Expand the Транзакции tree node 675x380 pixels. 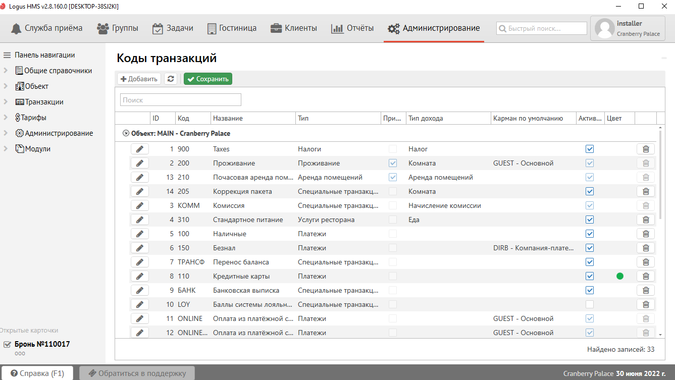tap(6, 102)
